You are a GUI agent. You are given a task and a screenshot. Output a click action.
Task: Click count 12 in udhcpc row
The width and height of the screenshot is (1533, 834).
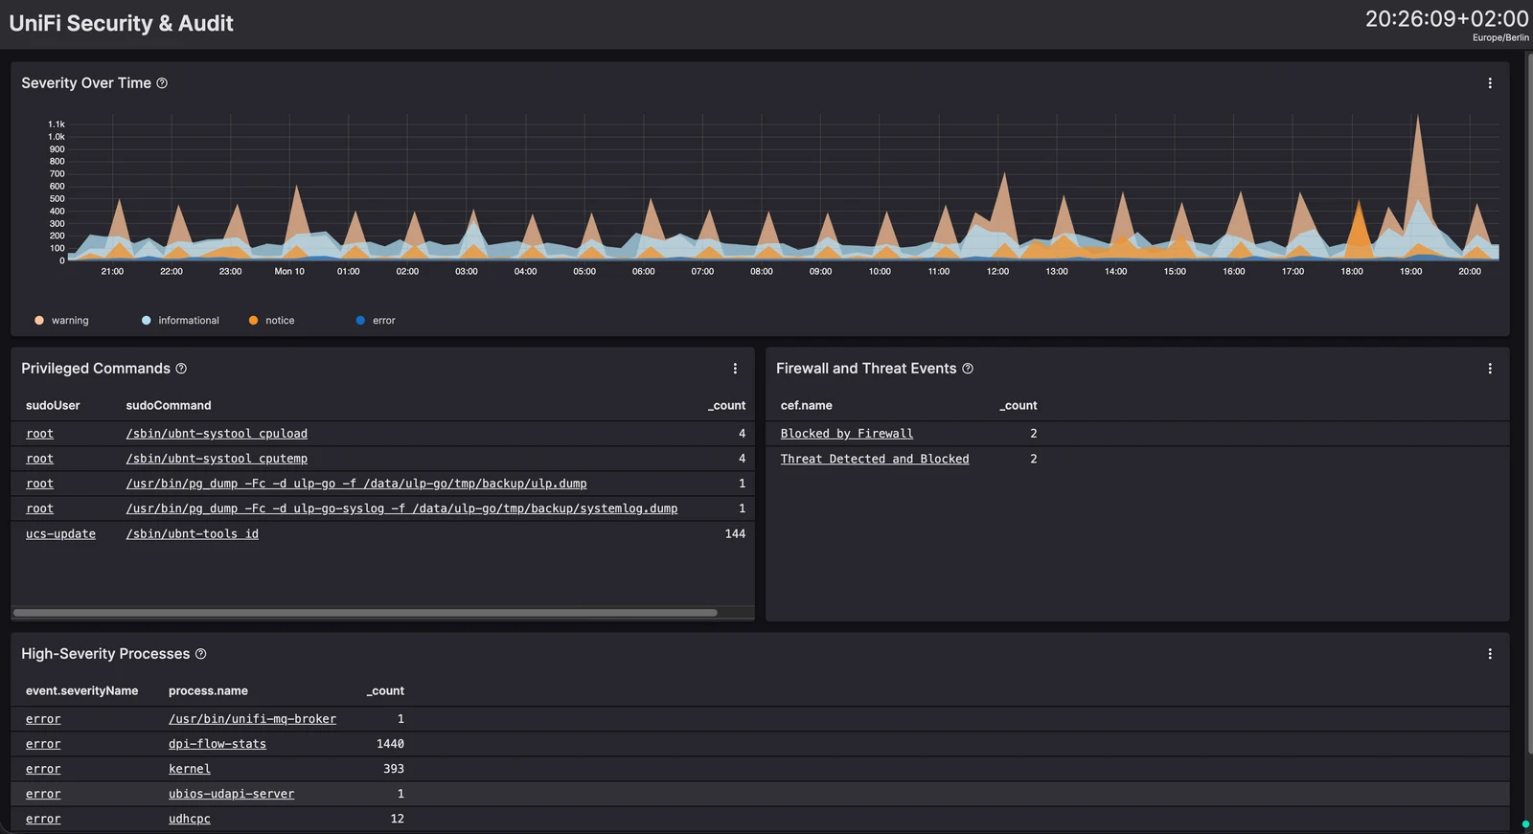pyautogui.click(x=398, y=819)
